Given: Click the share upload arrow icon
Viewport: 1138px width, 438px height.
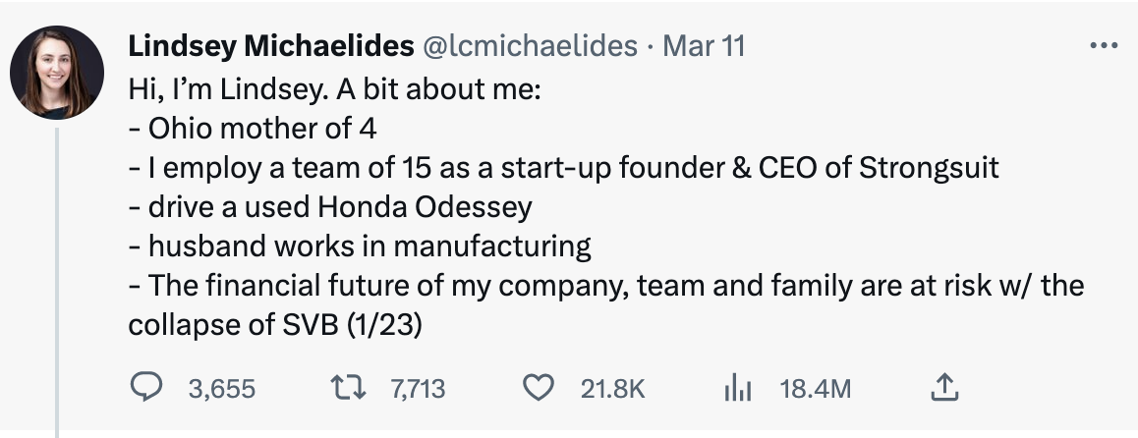Looking at the screenshot, I should click(x=942, y=389).
